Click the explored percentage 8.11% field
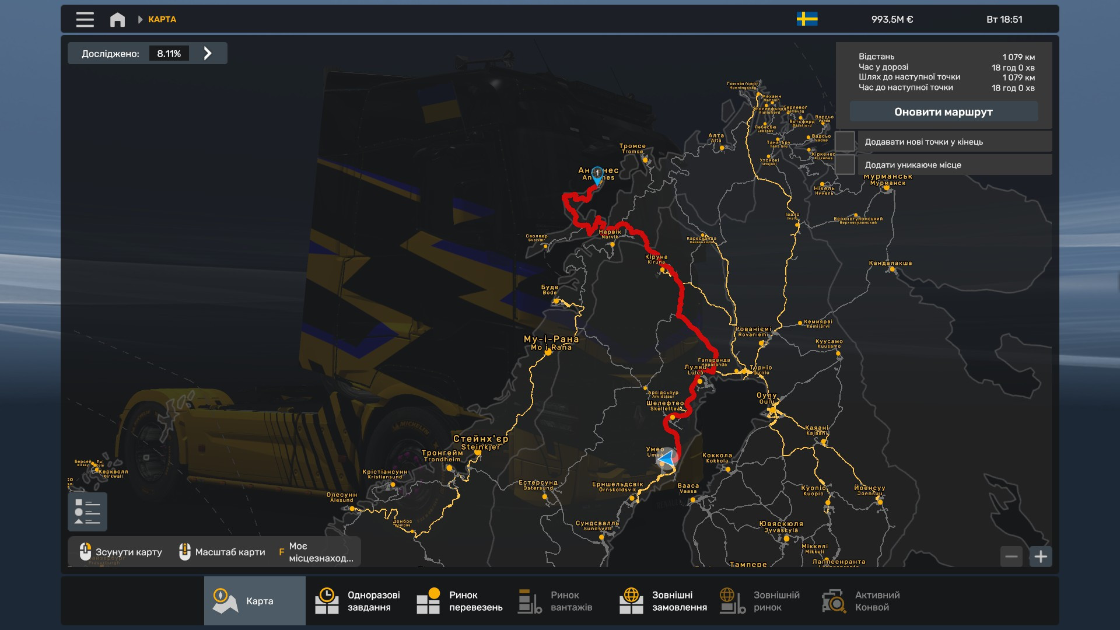This screenshot has height=630, width=1120. point(169,54)
